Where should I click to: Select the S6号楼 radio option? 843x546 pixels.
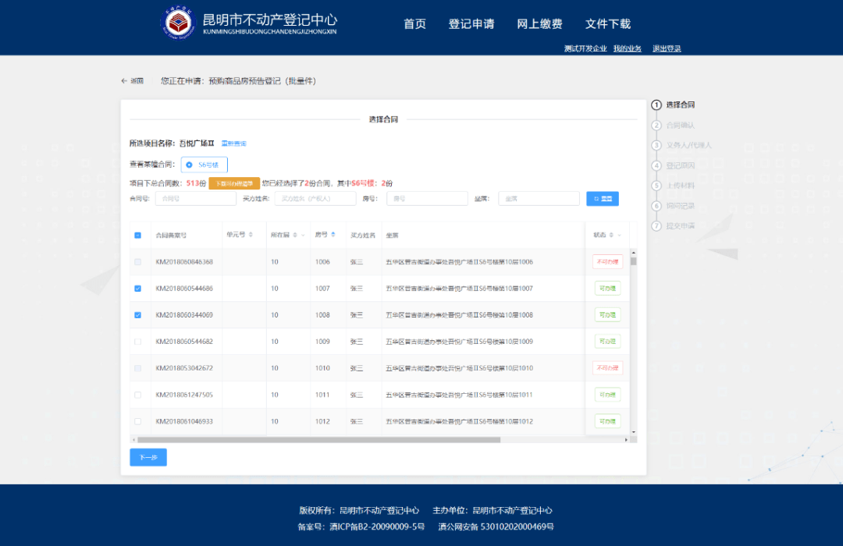click(x=204, y=165)
